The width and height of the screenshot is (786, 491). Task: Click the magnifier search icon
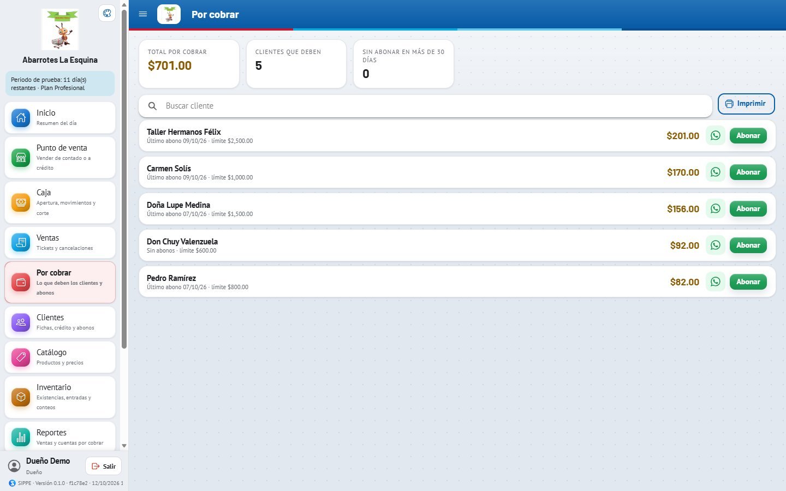coord(153,106)
